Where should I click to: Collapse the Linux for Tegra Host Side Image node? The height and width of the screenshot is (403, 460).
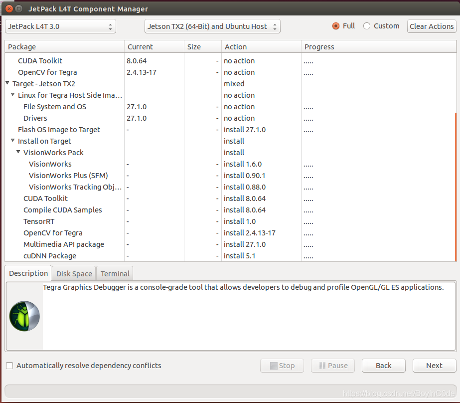(12, 95)
